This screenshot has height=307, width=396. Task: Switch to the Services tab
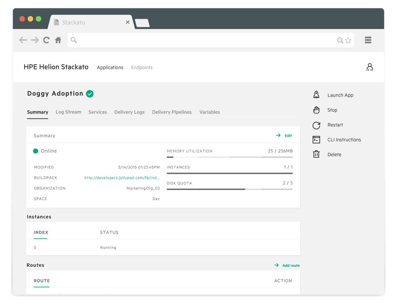tap(98, 112)
